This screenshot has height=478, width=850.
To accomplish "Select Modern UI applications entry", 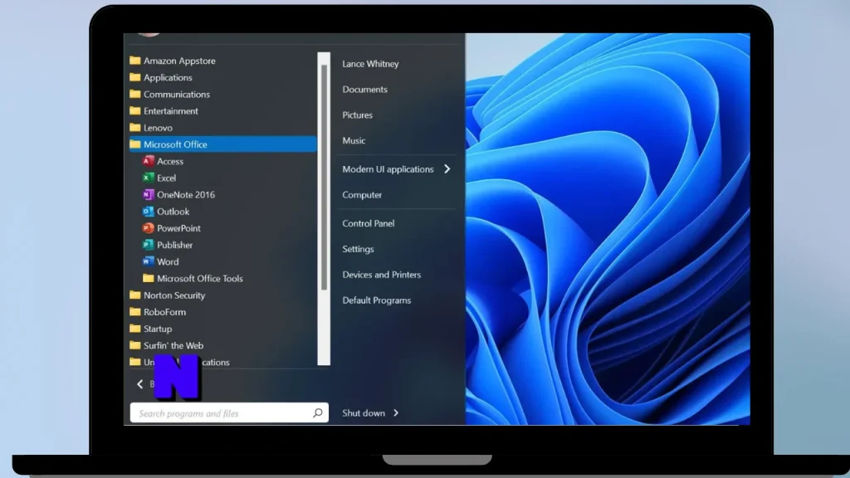I will tap(388, 169).
